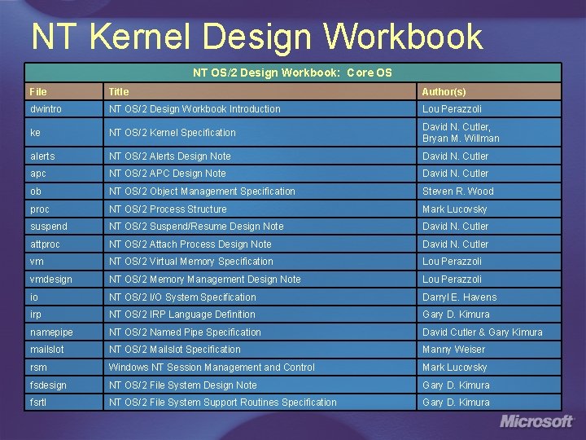This screenshot has height=440, width=586.
Task: Click the 'Title' column header
Action: pos(260,91)
